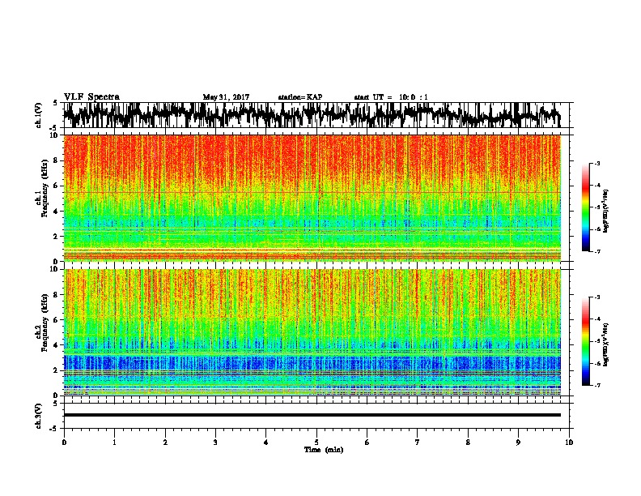Click the '2' kHz tick of ch.2 spectrogram
The image size is (641, 496).
point(57,370)
